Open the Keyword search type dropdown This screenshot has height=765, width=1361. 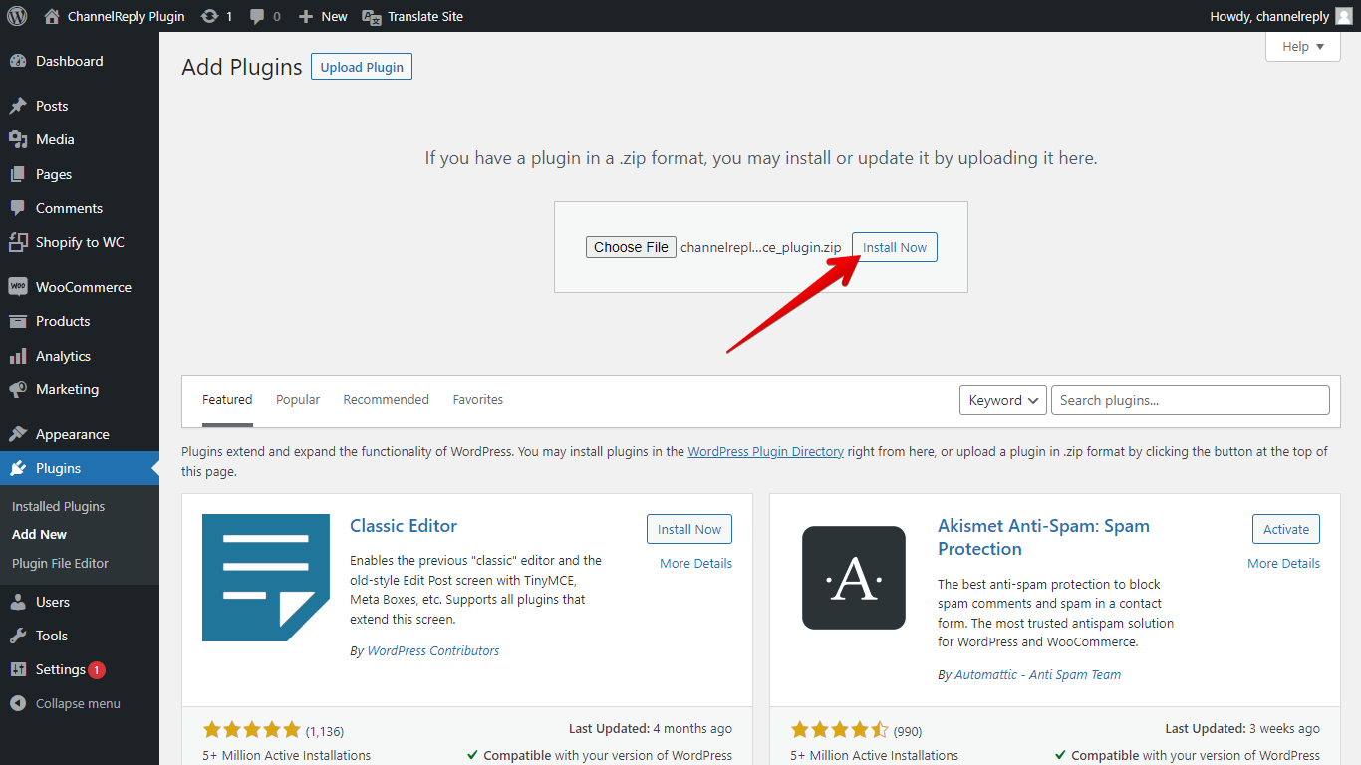click(1003, 400)
